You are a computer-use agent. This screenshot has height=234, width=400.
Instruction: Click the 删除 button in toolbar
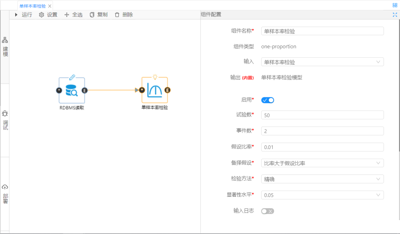click(124, 15)
